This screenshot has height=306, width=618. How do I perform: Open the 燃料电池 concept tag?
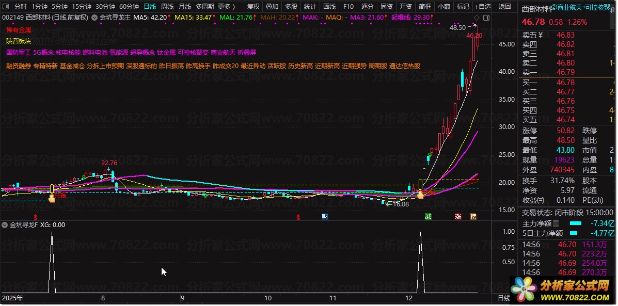[x=95, y=52]
